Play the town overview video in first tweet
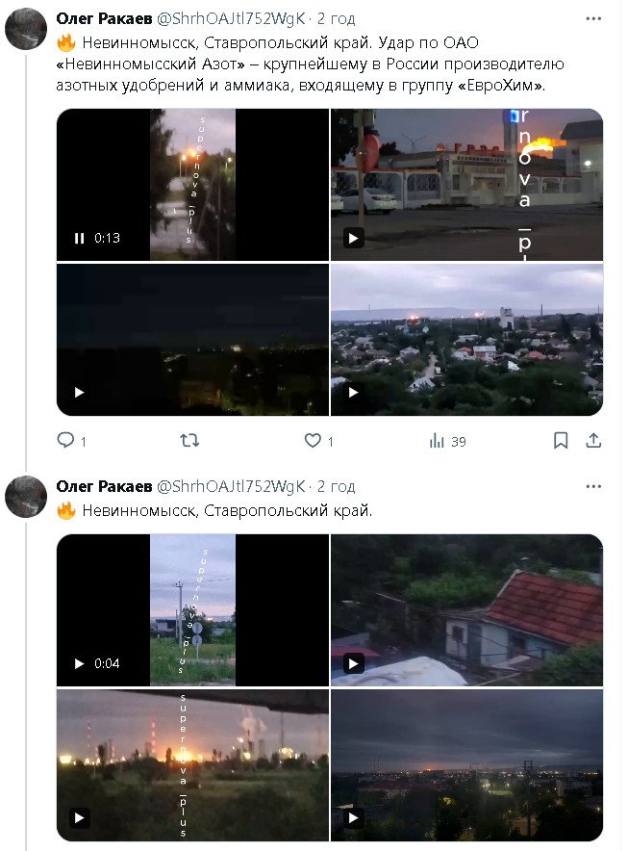628x851 pixels. click(x=354, y=392)
